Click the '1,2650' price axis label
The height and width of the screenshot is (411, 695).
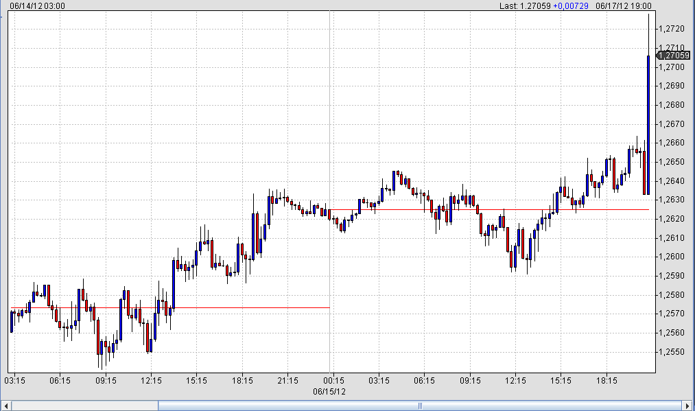pos(672,162)
